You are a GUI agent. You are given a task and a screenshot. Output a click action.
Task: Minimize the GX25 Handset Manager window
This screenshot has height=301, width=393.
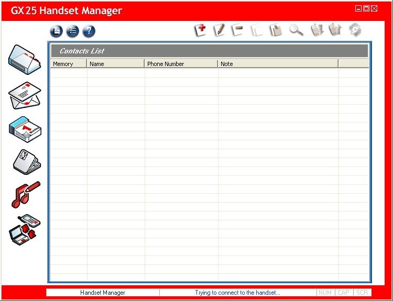[x=358, y=8]
